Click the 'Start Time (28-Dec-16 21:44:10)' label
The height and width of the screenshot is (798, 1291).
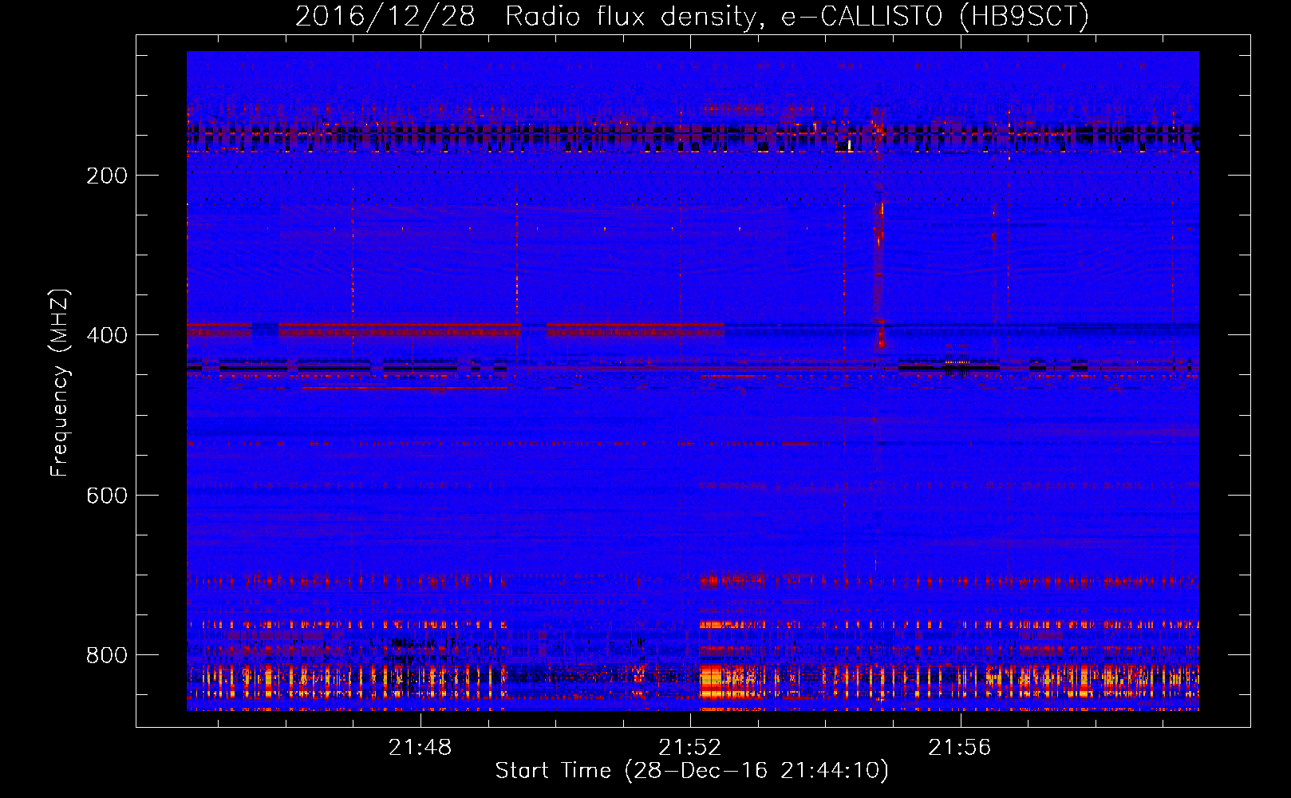click(692, 771)
